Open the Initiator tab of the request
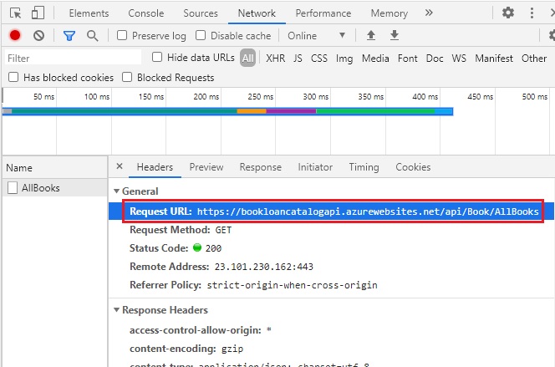 coord(315,167)
